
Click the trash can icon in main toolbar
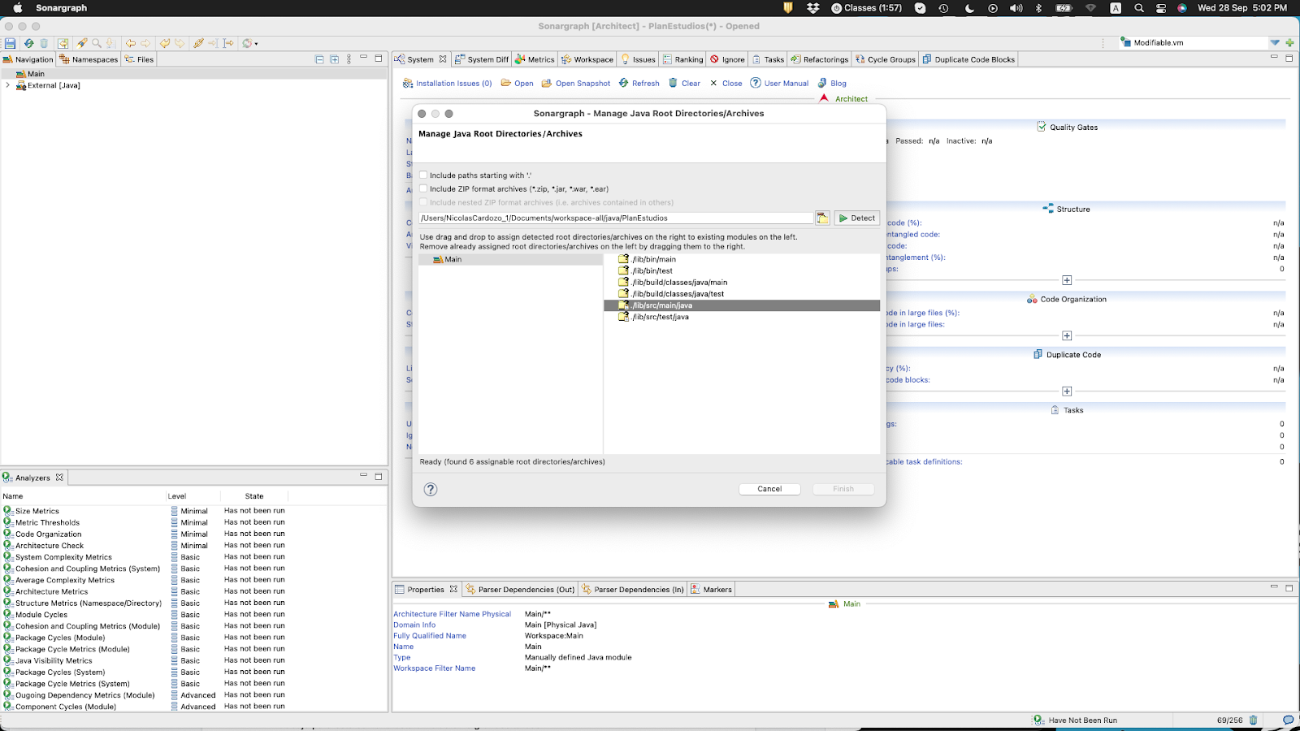(44, 43)
